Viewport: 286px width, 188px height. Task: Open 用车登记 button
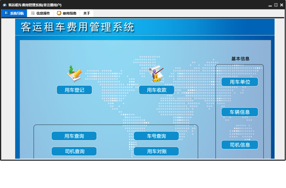[x=74, y=90]
